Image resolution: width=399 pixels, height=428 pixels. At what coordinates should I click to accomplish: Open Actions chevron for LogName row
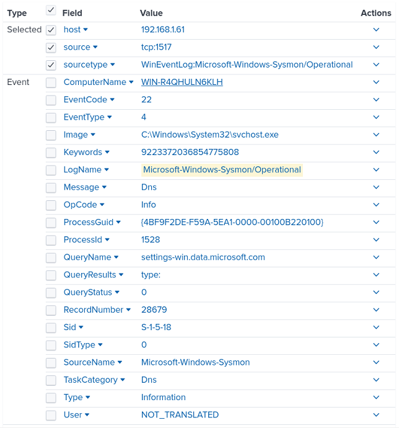point(375,170)
